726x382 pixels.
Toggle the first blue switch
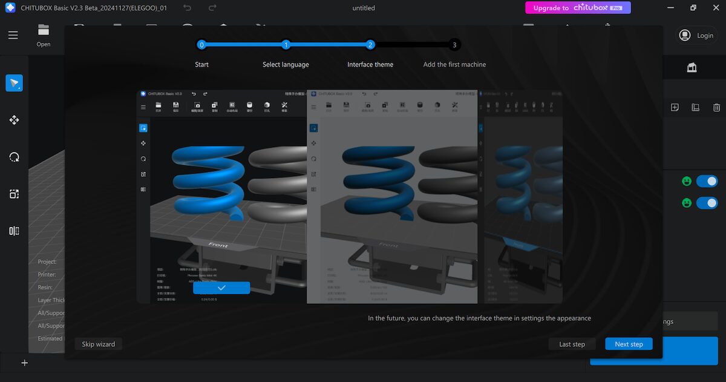click(707, 181)
